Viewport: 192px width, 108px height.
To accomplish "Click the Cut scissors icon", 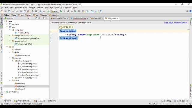I will (21, 11).
